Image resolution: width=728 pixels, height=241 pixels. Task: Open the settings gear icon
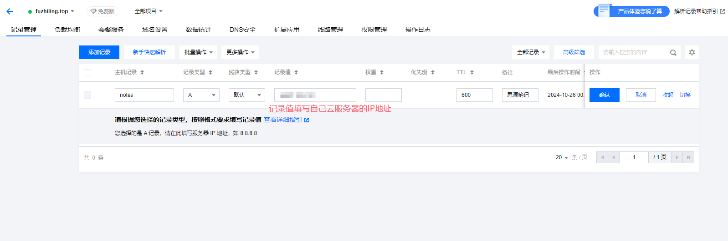point(692,52)
